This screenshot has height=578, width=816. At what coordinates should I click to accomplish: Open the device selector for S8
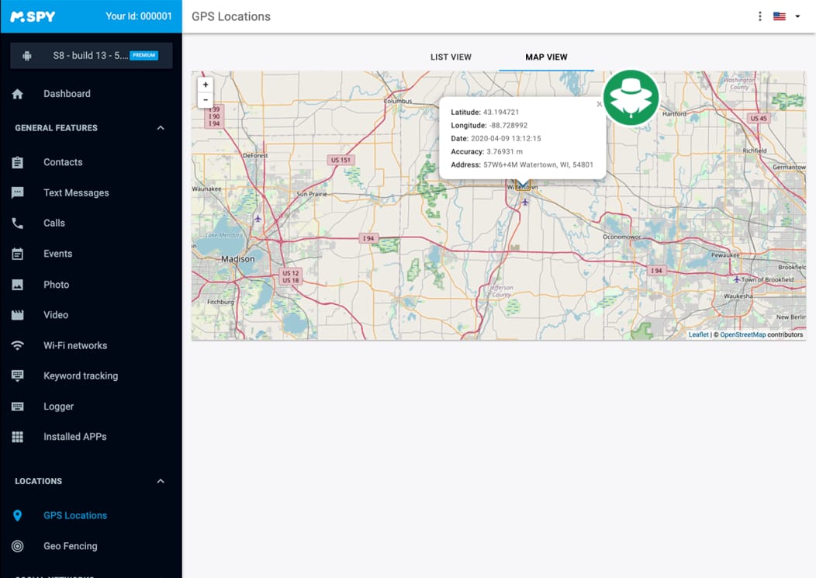[91, 55]
